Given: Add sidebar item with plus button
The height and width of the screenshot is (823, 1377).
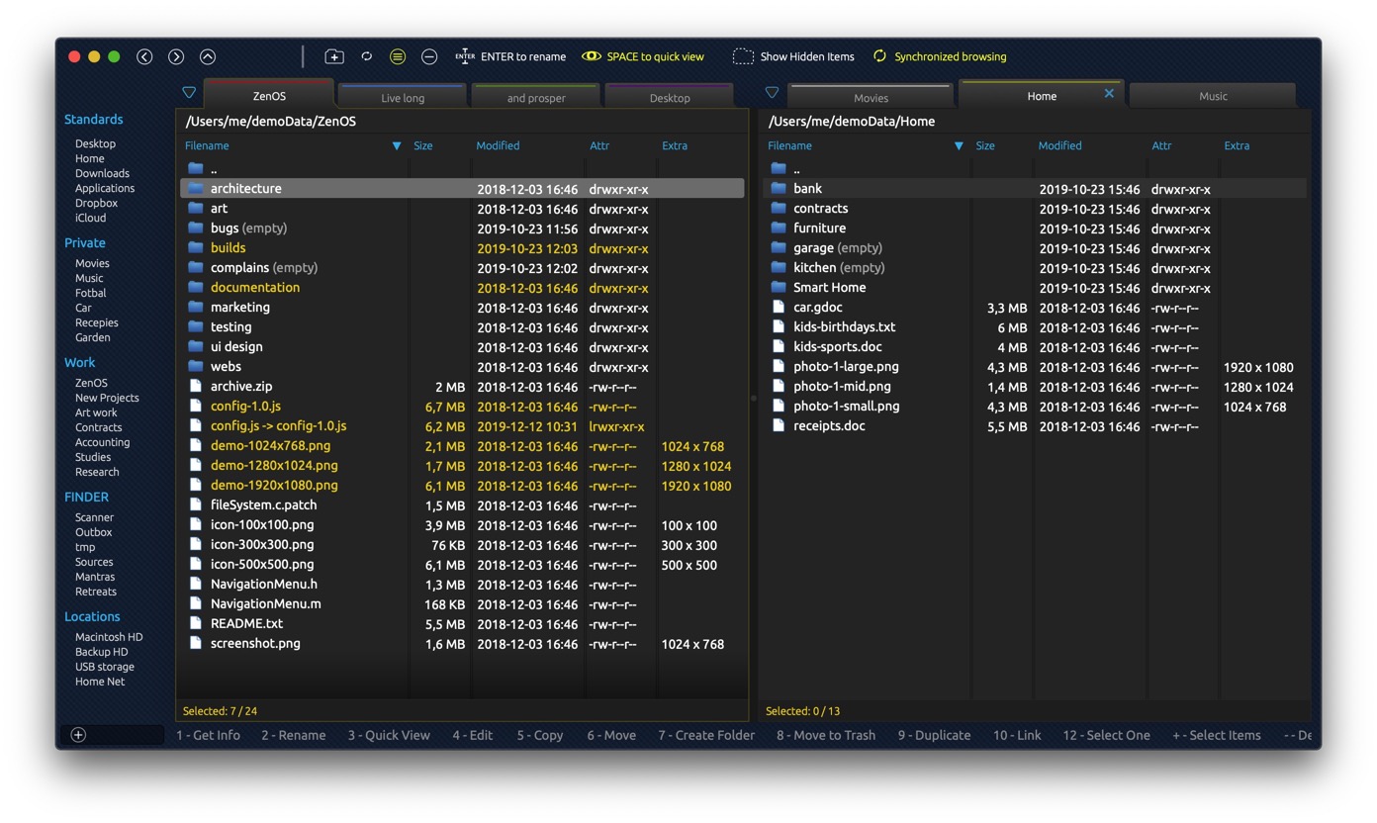Looking at the screenshot, I should tap(78, 735).
